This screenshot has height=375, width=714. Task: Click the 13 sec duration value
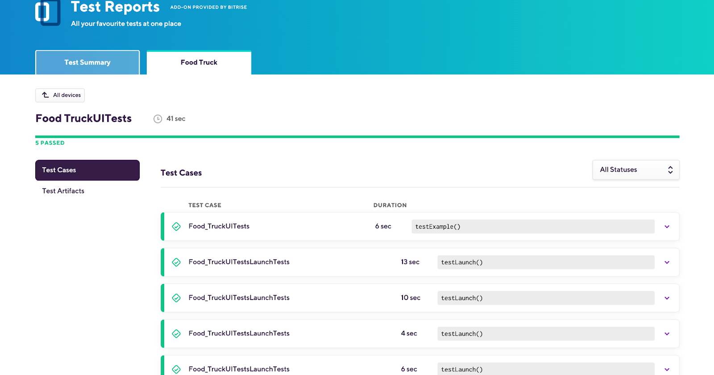tap(410, 262)
